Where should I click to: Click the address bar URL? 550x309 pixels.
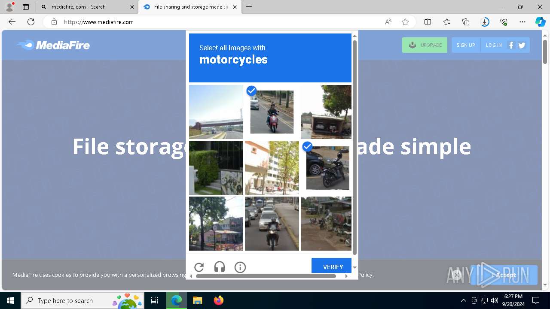point(99,22)
